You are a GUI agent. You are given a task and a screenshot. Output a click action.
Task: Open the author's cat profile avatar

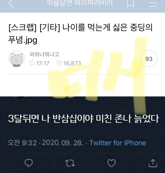[16, 58]
